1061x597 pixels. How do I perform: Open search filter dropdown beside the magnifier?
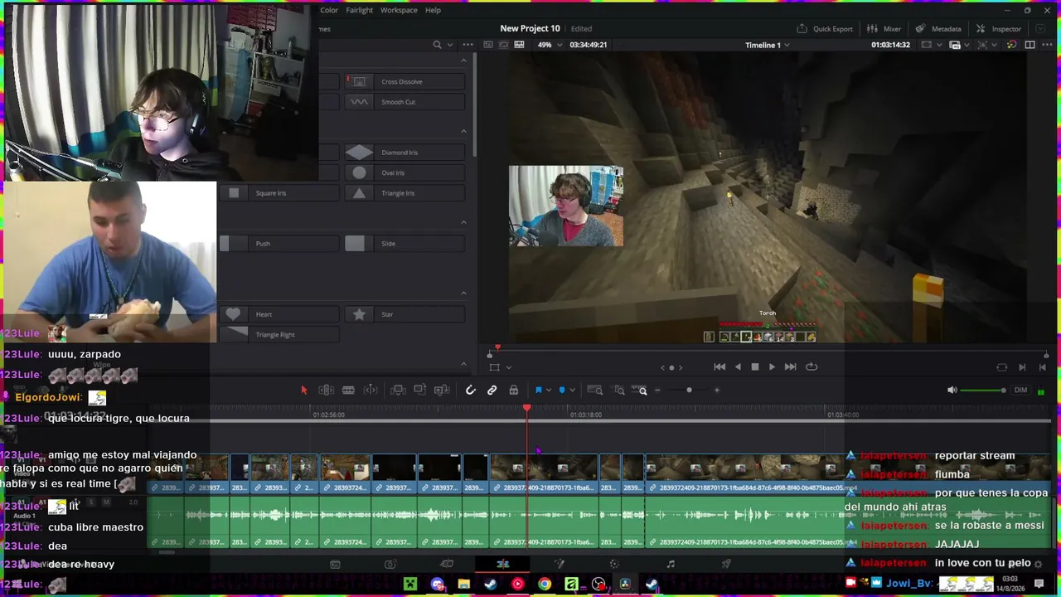[450, 45]
